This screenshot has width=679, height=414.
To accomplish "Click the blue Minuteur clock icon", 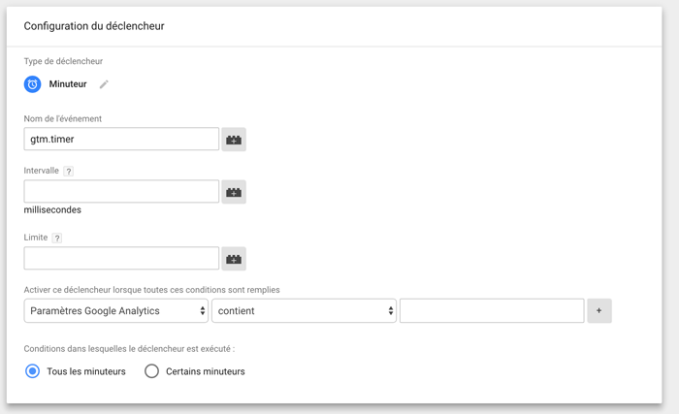I will coord(32,84).
